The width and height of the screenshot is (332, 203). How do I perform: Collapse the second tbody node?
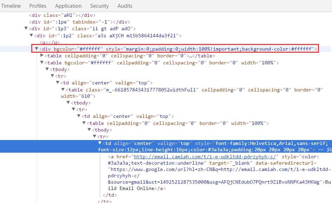coord(68,102)
